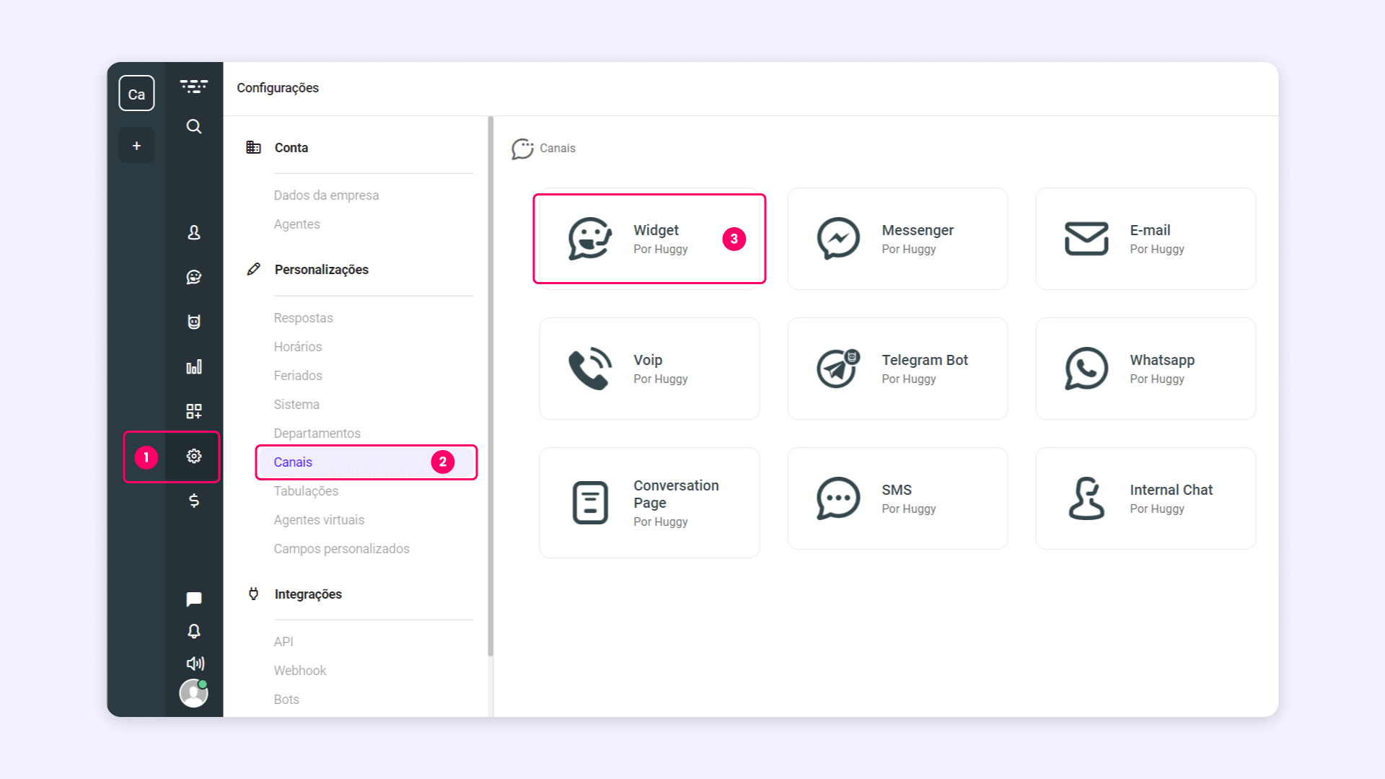Open Bots under Integrações
Image resolution: width=1385 pixels, height=779 pixels.
(286, 700)
